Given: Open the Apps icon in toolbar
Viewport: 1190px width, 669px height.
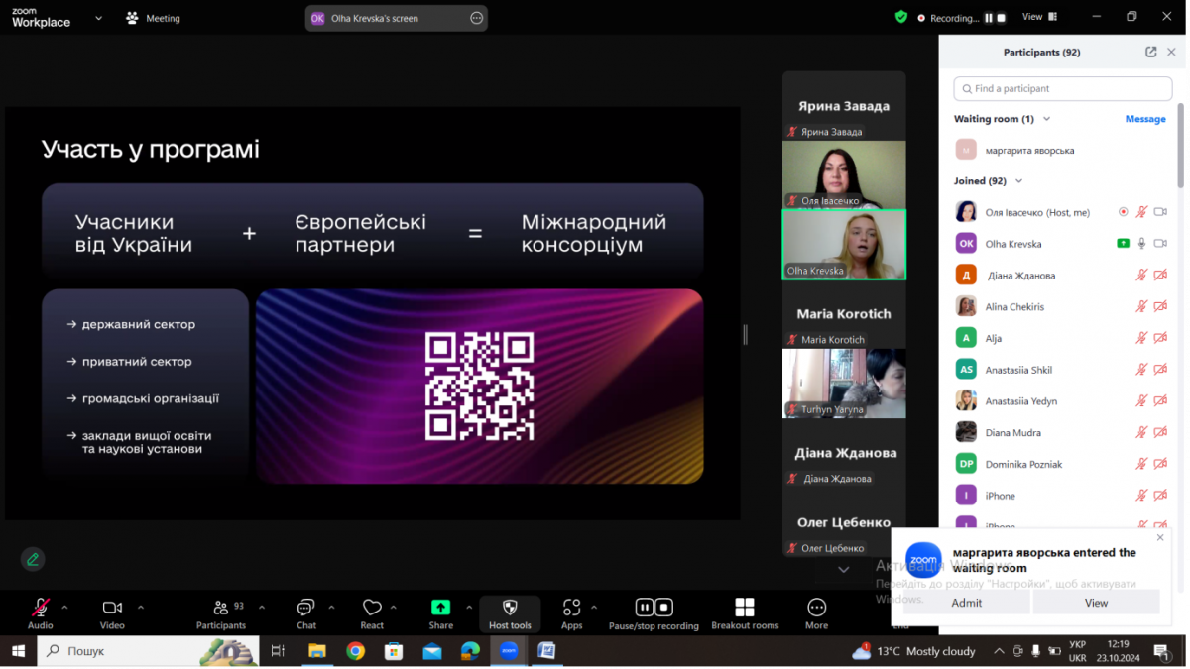Looking at the screenshot, I should pos(571,608).
